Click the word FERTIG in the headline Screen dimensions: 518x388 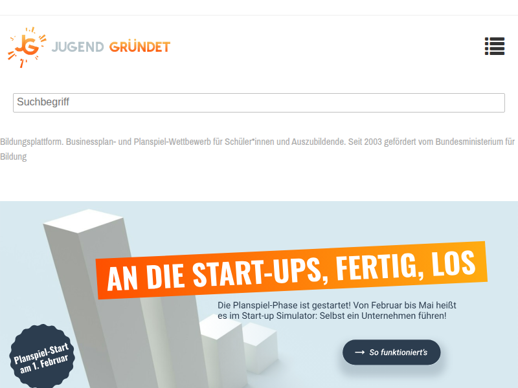pyautogui.click(x=380, y=267)
